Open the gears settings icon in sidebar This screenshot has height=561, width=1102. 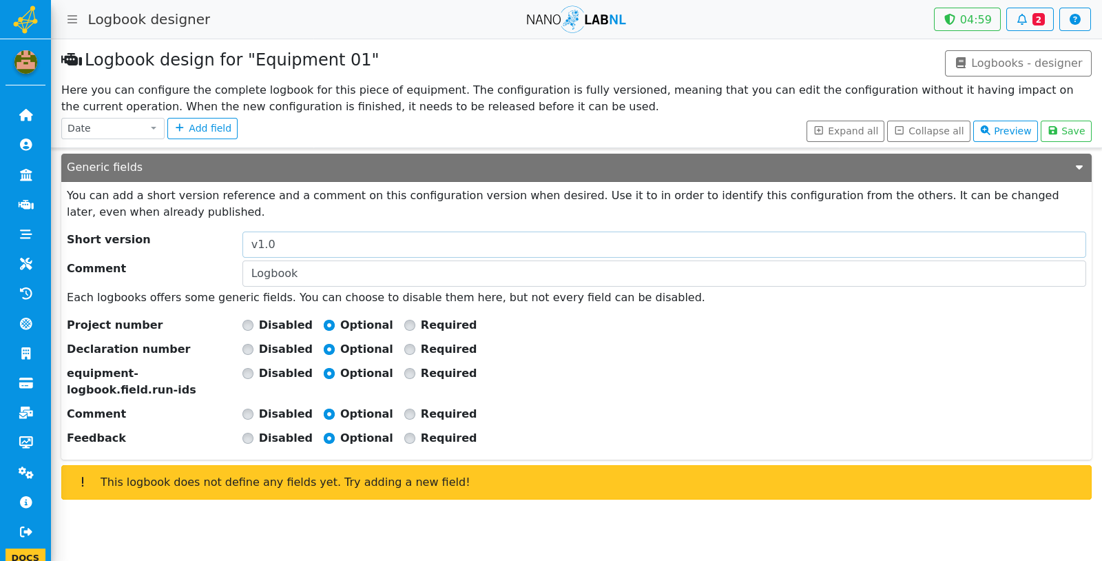[x=25, y=473]
